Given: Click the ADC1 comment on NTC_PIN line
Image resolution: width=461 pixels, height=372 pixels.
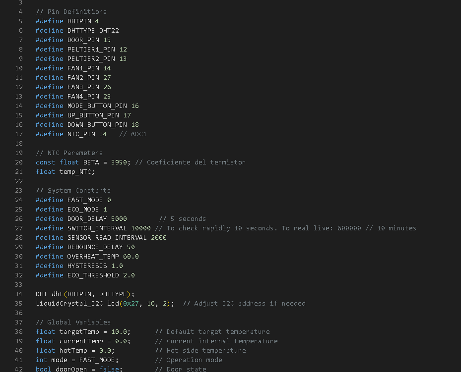Looking at the screenshot, I should pyautogui.click(x=133, y=134).
